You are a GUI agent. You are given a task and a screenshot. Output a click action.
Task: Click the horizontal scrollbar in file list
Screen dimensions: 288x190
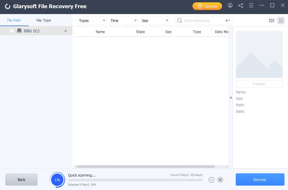(x=146, y=167)
